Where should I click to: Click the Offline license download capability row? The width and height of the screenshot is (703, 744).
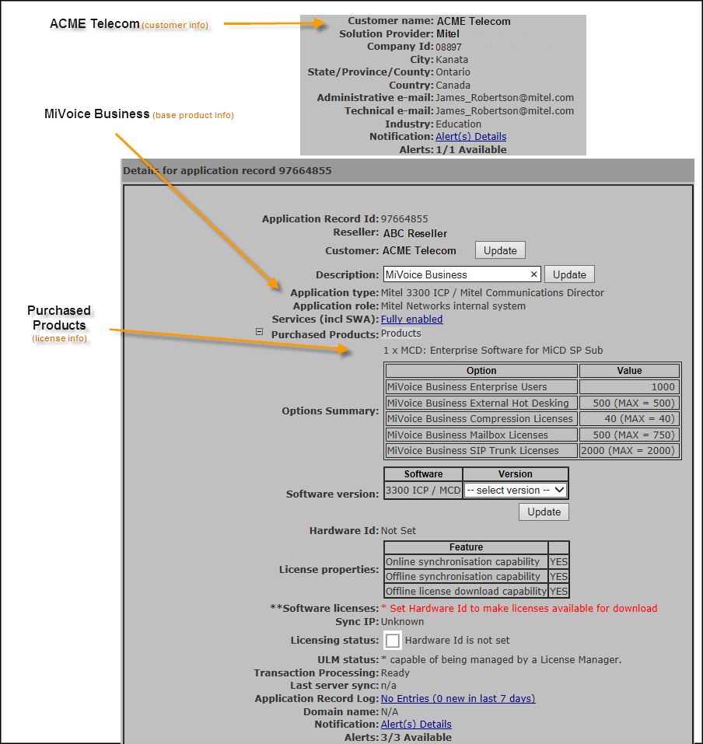pyautogui.click(x=476, y=591)
